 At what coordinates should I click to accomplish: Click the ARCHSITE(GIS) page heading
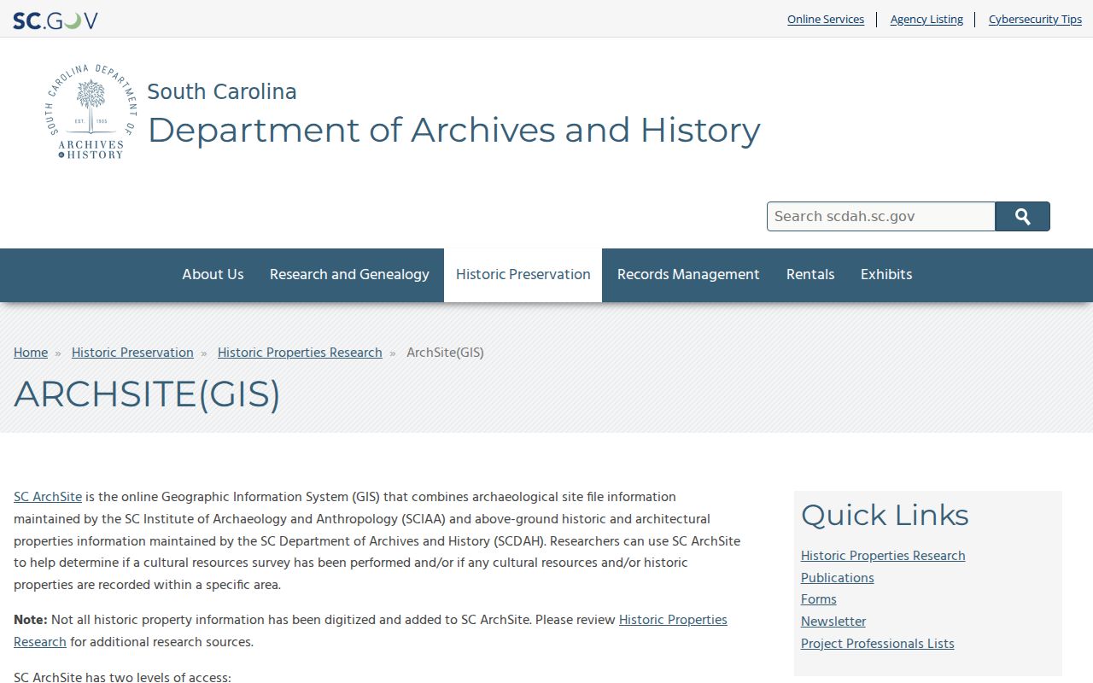[x=147, y=394]
